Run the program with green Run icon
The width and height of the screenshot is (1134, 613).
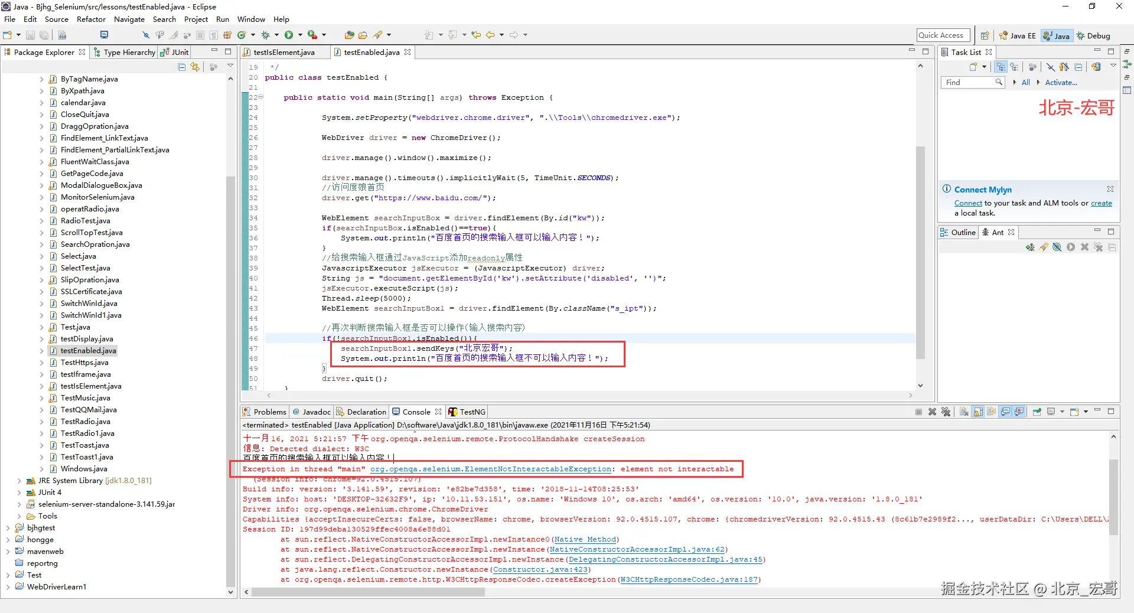tap(289, 35)
